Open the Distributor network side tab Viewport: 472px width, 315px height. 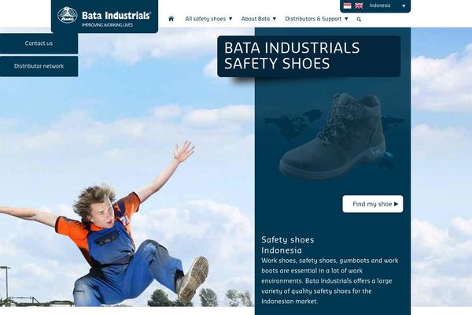39,66
